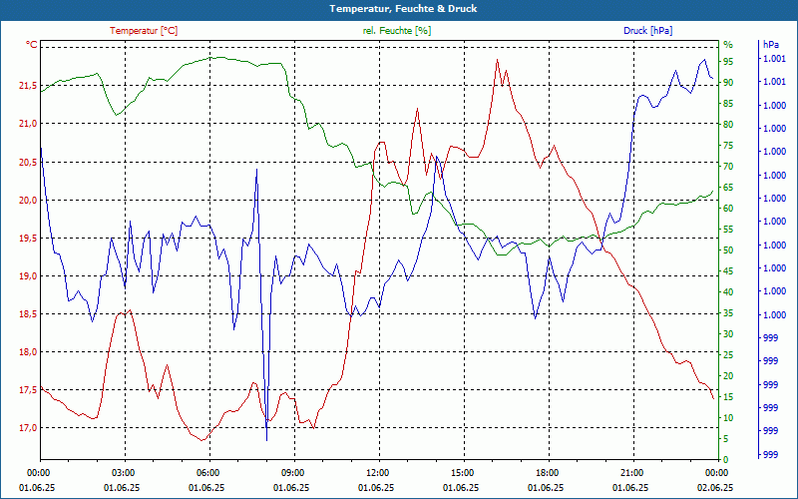Click the green '90' humidity axis value

point(728,83)
